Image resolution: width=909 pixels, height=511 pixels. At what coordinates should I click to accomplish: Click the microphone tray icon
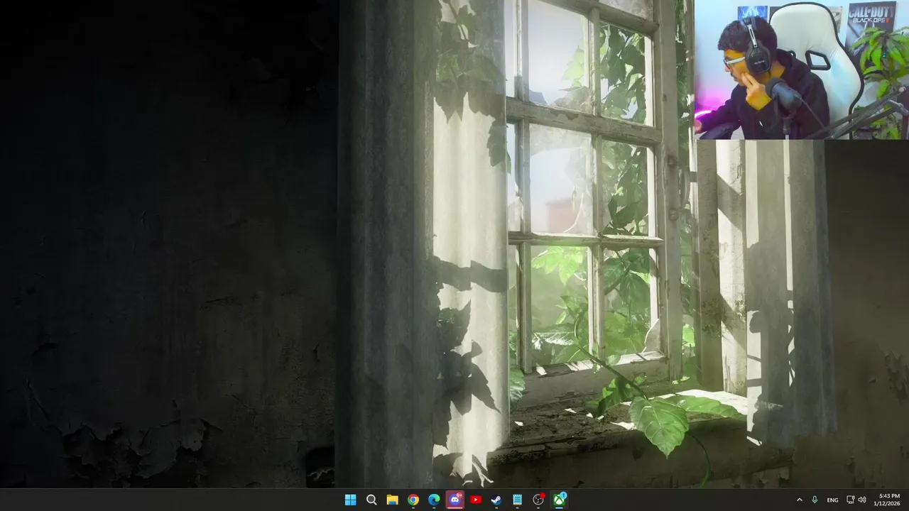(815, 500)
